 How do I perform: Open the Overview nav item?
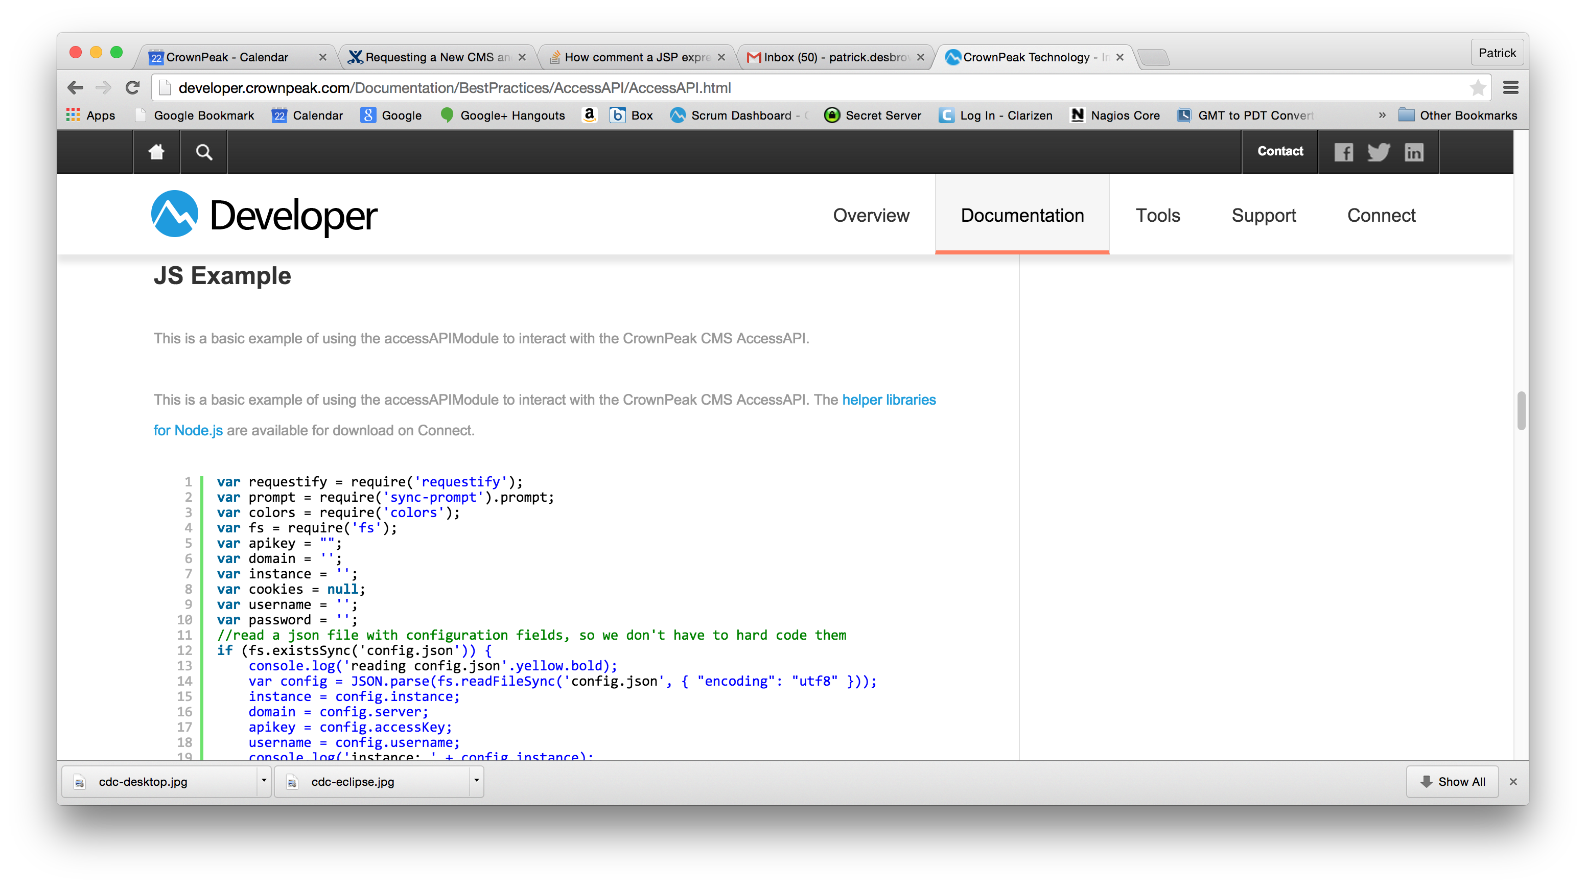871,216
